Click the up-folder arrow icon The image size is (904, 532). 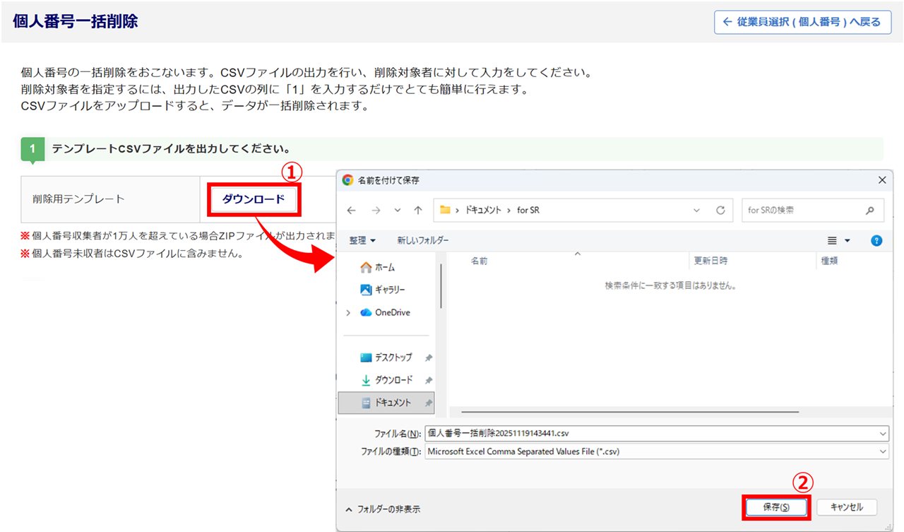pyautogui.click(x=418, y=211)
